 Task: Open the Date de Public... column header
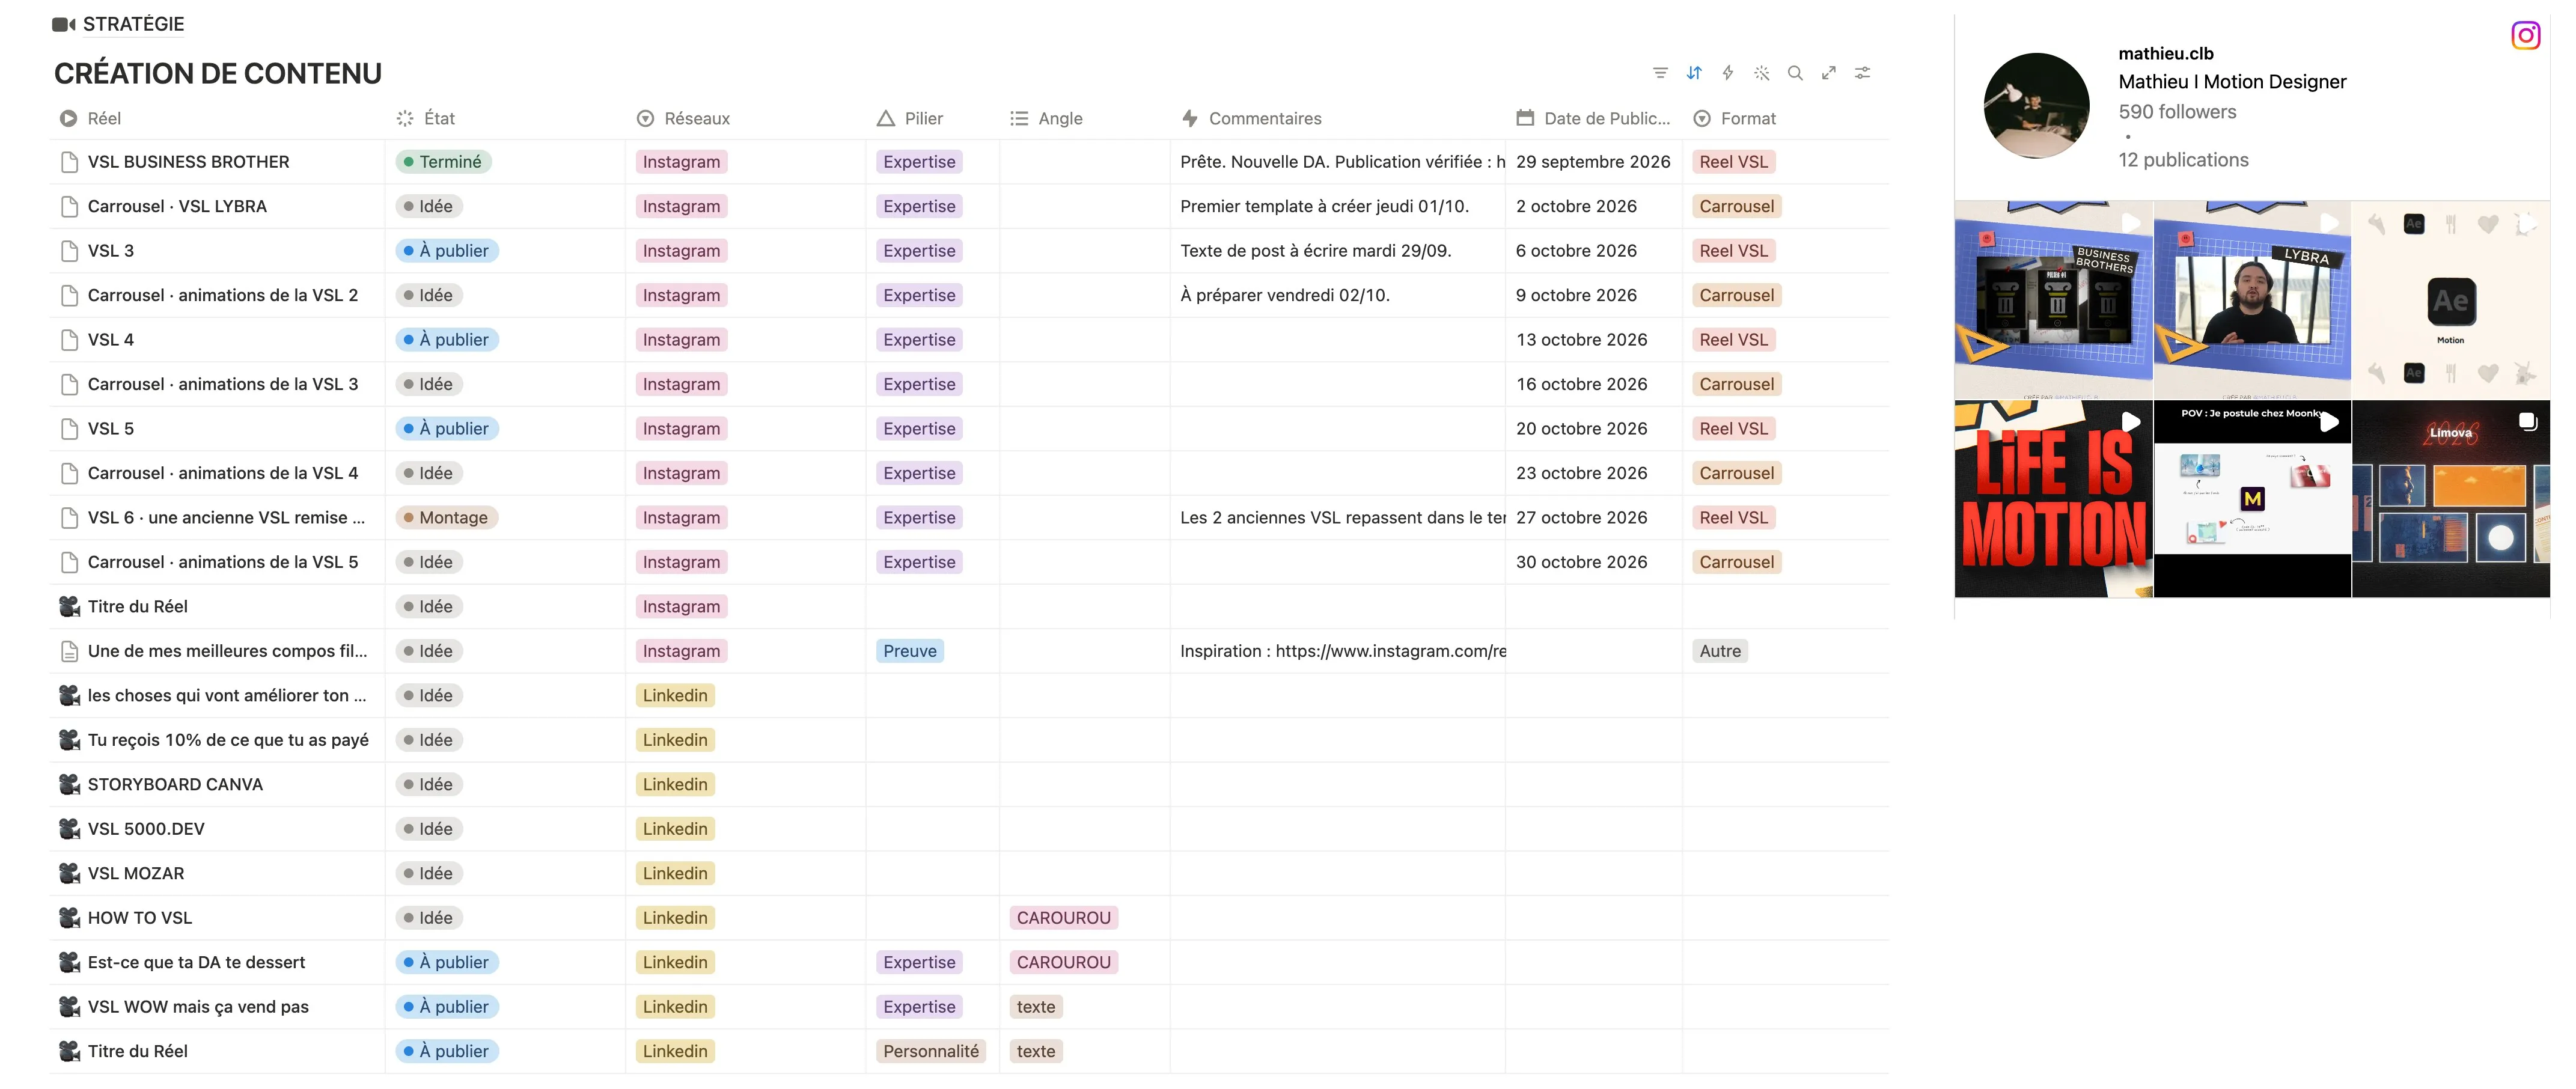tap(1594, 118)
